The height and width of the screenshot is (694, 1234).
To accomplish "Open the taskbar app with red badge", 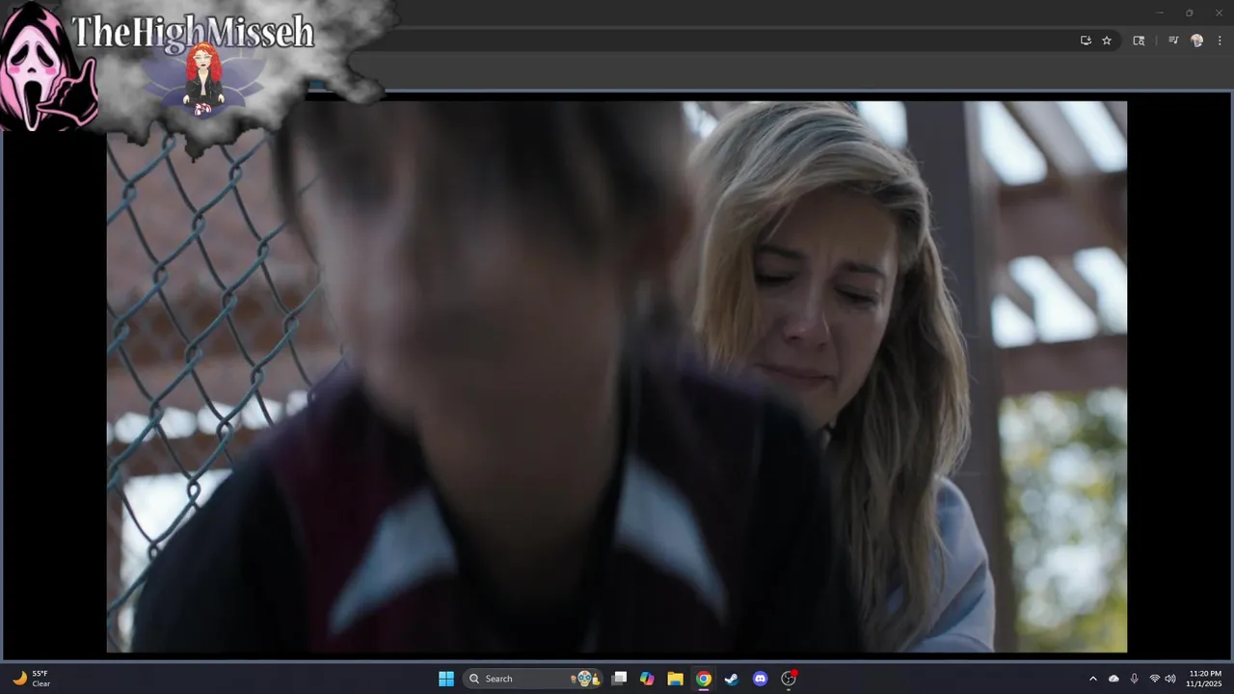I will (789, 679).
